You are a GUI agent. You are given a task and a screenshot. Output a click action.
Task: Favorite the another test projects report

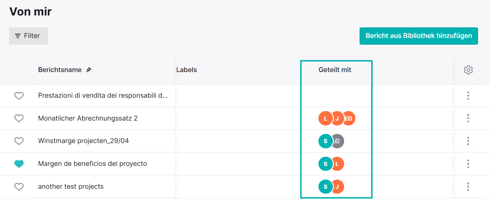(19, 187)
